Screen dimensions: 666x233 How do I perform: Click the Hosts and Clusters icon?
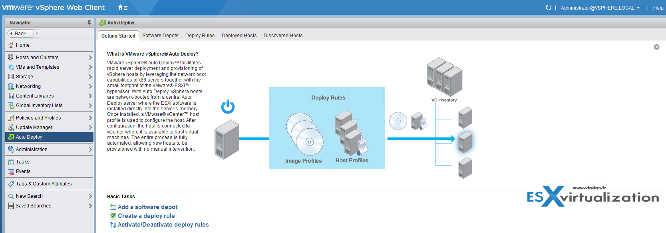11,58
